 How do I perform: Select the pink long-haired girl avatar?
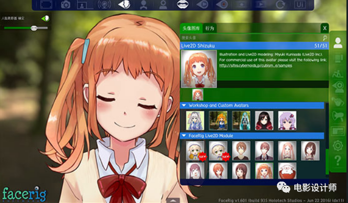point(287,150)
